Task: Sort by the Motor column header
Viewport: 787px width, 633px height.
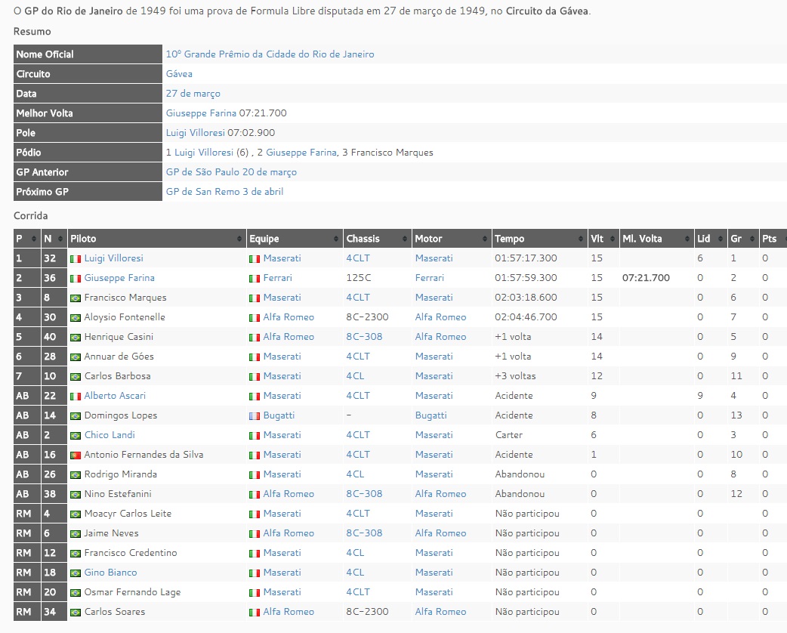Action: pyautogui.click(x=451, y=239)
